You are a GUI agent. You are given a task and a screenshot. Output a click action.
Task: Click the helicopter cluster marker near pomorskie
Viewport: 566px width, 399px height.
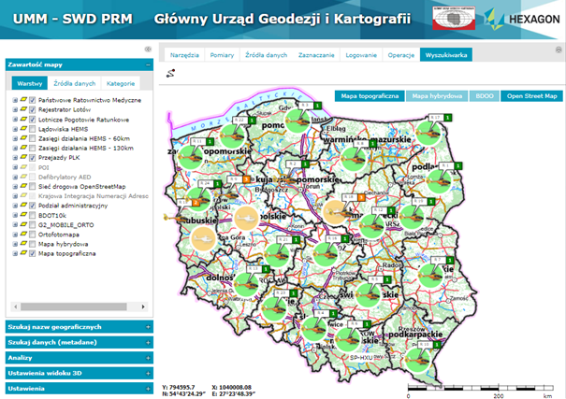298,120
